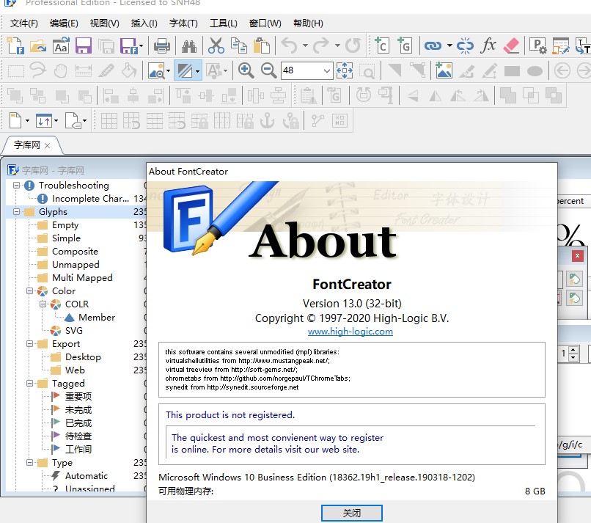Close the 字库网 tab
Viewport: 591px width, 523px height.
pyautogui.click(x=47, y=145)
